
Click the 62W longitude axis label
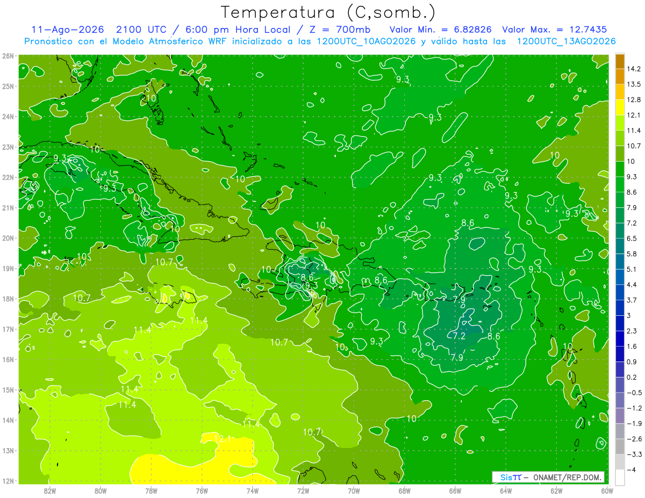point(556,490)
